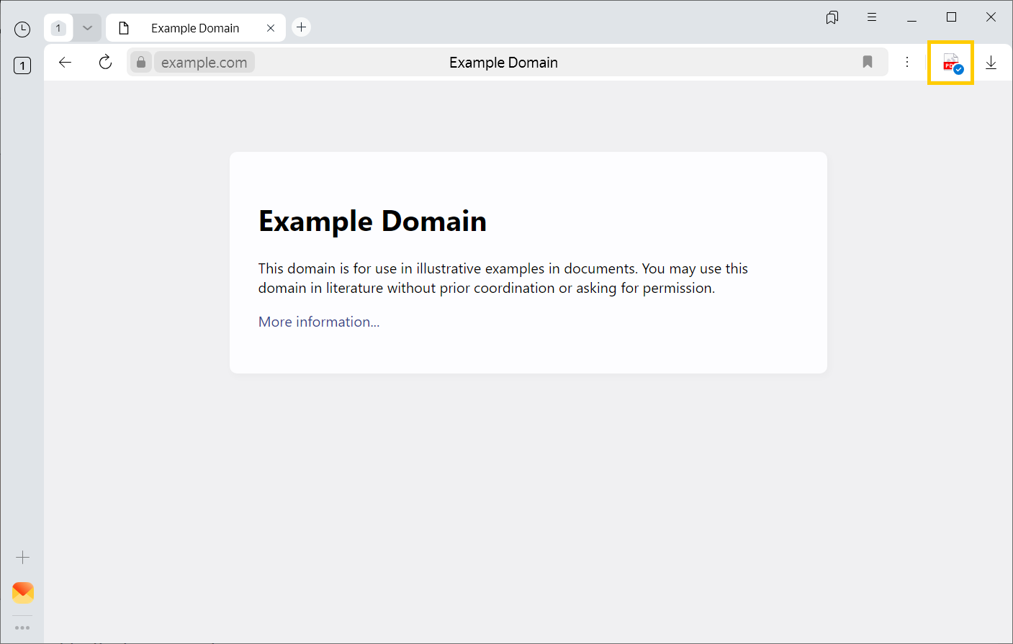Open the vertical three-dot address bar menu
Image resolution: width=1013 pixels, height=644 pixels.
(x=907, y=63)
